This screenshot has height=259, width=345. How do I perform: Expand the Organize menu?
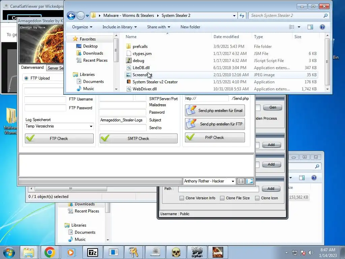(82, 27)
